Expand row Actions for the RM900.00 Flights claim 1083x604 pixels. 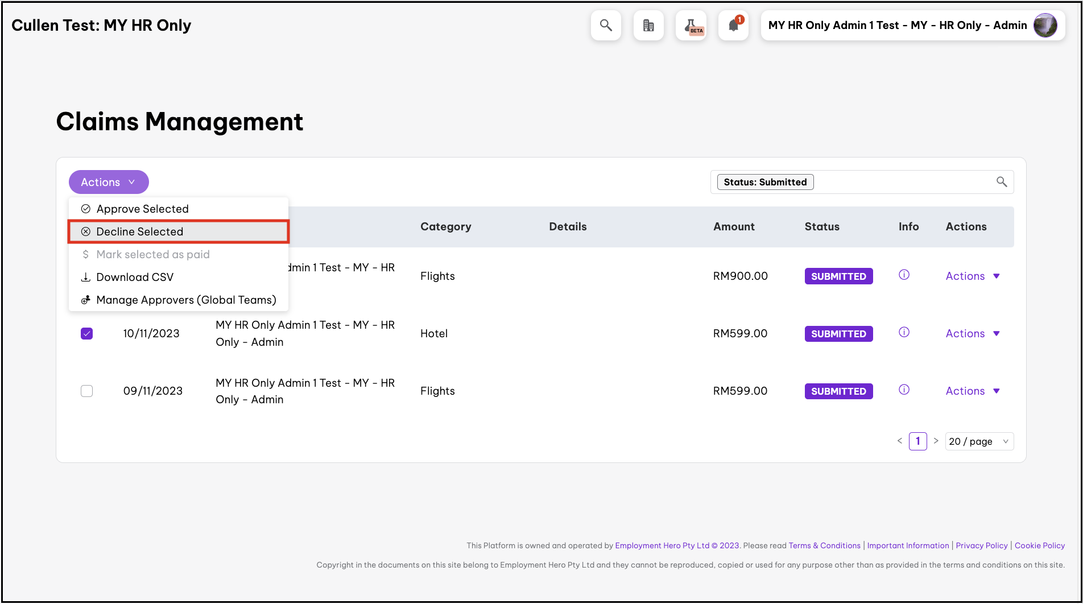tap(972, 276)
